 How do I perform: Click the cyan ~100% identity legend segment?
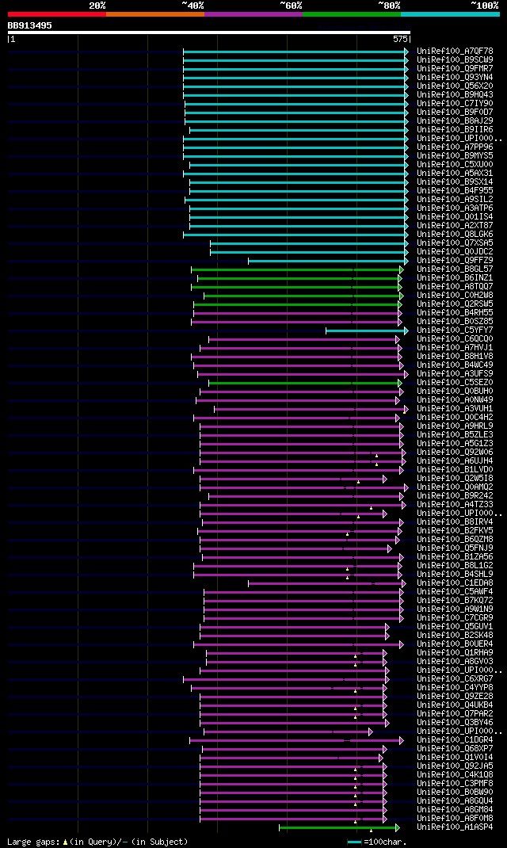[450, 14]
